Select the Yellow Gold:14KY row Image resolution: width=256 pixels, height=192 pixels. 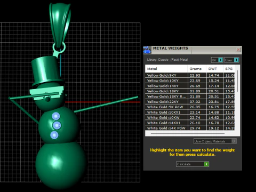pyautogui.click(x=190, y=86)
